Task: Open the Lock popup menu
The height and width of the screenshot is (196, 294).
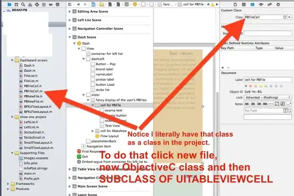Action: click(x=268, y=97)
